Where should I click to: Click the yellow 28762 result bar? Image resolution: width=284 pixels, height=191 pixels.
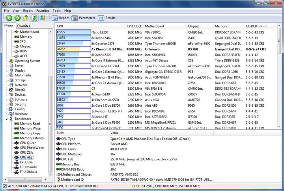tap(73, 49)
